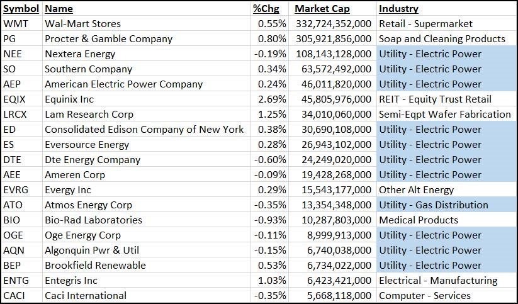The width and height of the screenshot is (518, 304).
Task: Select the Industry column header
Action: pos(398,9)
